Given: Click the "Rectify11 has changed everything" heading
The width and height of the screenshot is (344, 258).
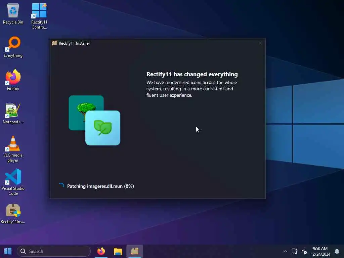Looking at the screenshot, I should point(192,74).
